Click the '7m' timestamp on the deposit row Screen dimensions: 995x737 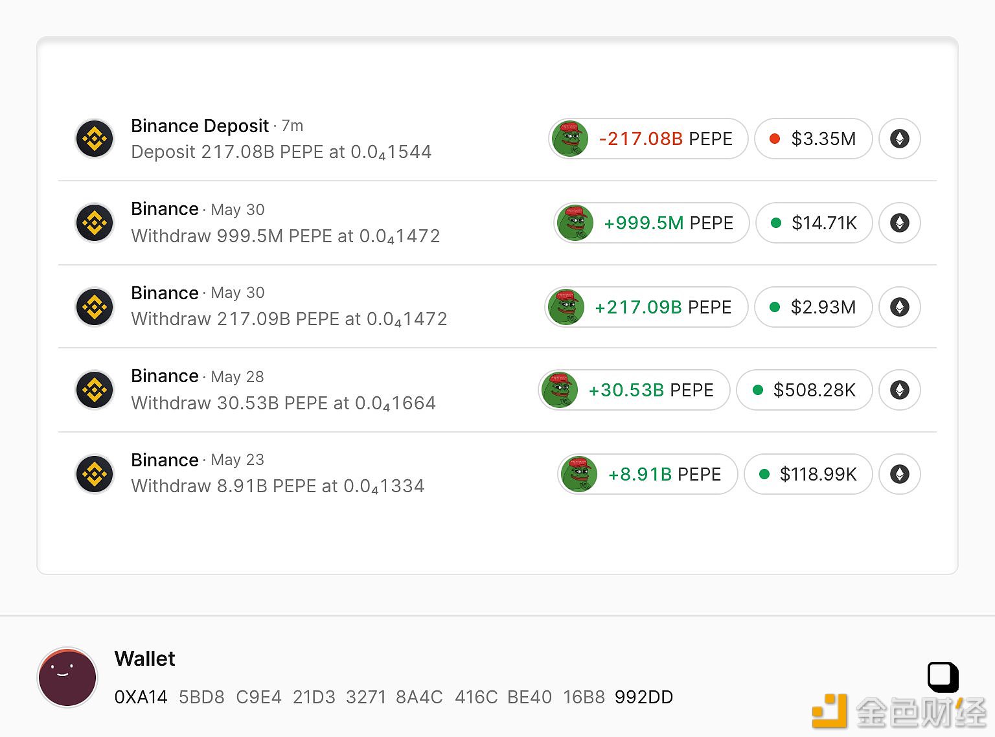292,126
